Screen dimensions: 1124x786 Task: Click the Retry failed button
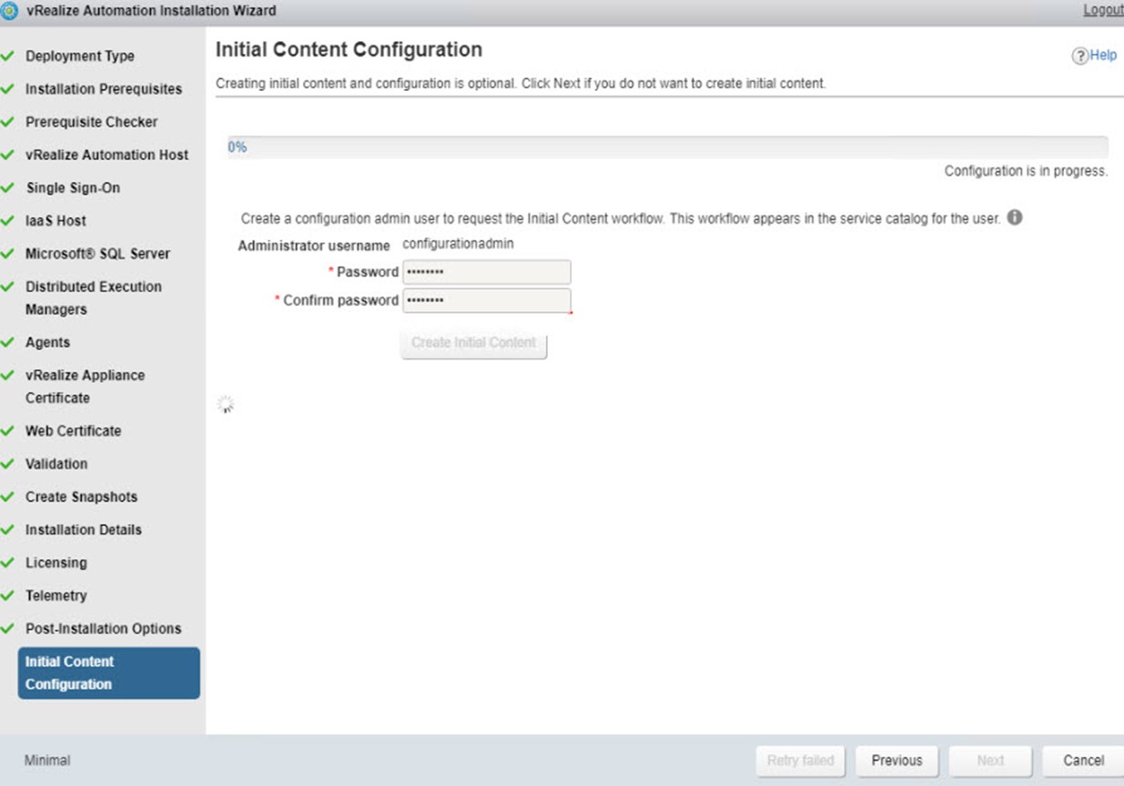(x=800, y=761)
